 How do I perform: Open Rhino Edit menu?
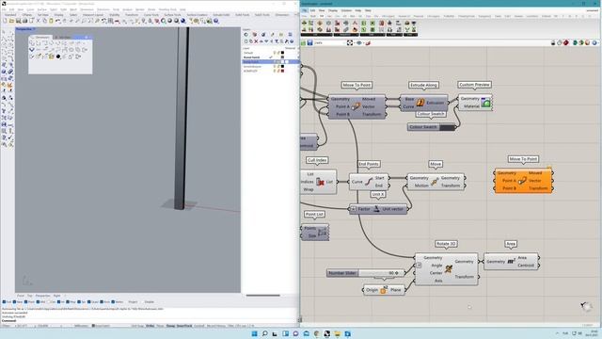pyautogui.click(x=11, y=9)
